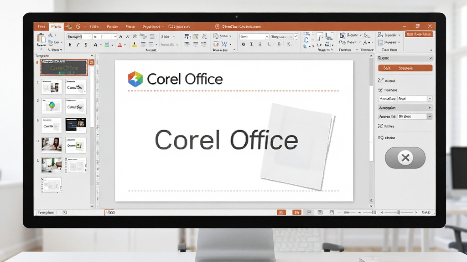Click the star-shaped clear formatting icon
Viewport: 467px width, 262px height.
click(x=135, y=36)
